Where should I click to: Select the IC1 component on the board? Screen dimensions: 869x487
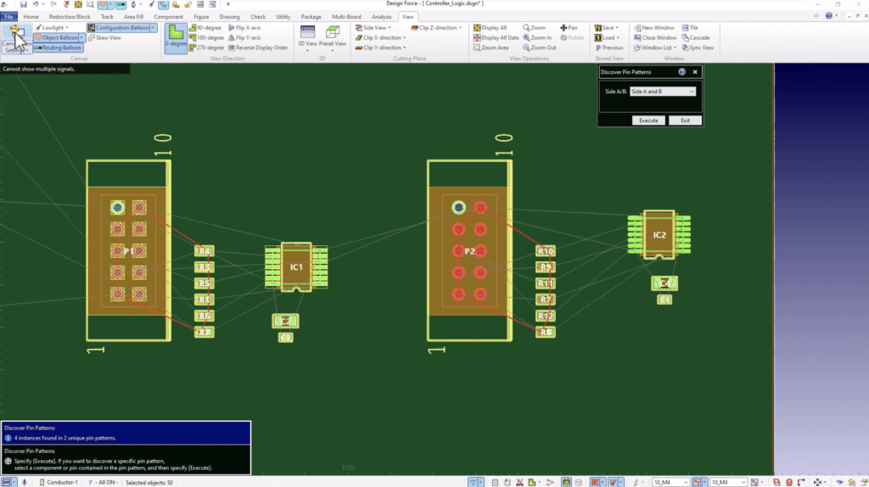(296, 267)
